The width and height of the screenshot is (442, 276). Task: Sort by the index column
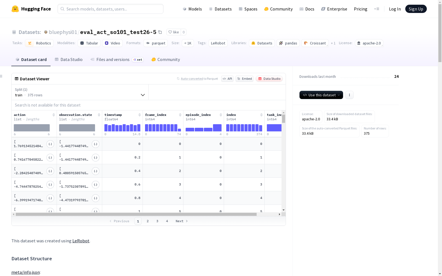(x=261, y=115)
